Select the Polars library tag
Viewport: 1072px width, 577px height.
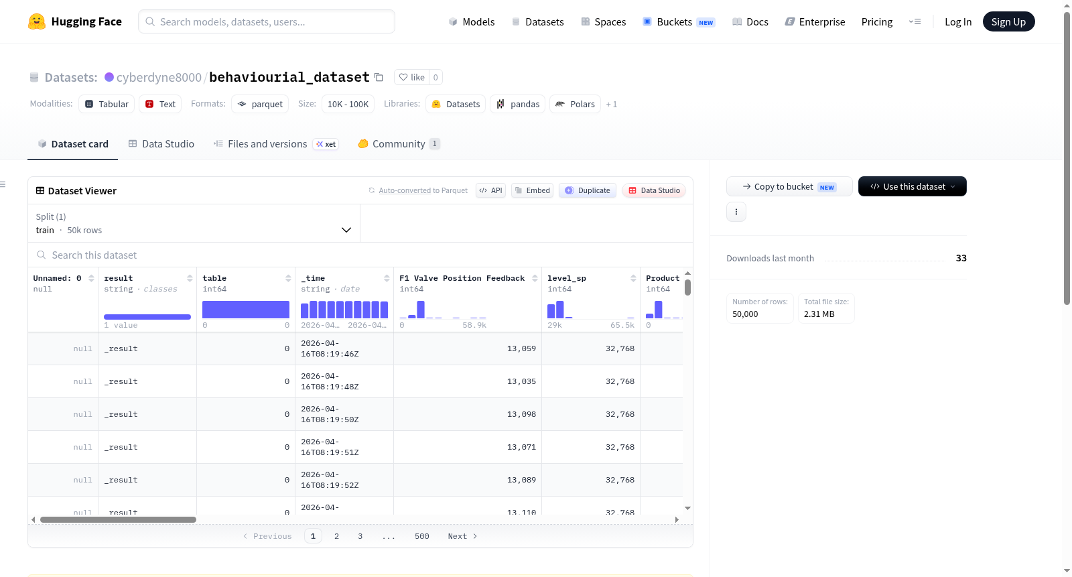[576, 104]
